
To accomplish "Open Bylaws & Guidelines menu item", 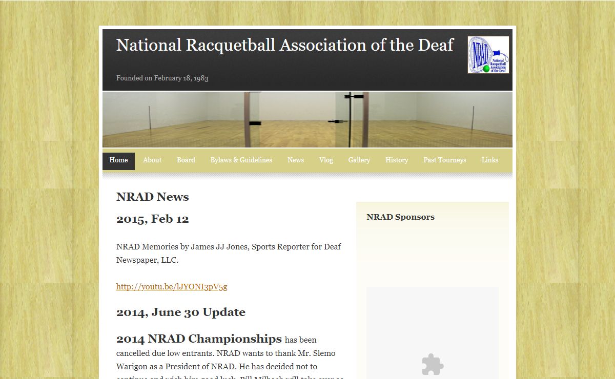I will pos(241,160).
